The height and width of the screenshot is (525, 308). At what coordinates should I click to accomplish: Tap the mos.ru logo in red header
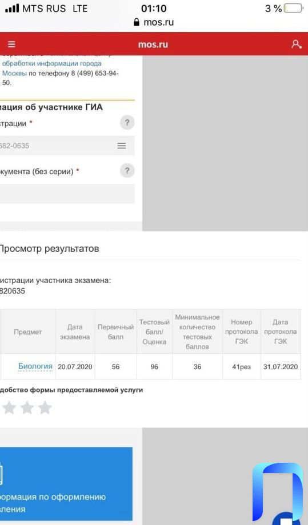click(x=153, y=45)
